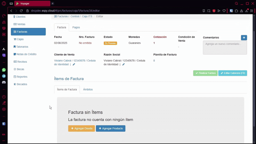Focus the new comment text box
Image resolution: width=256 pixels, height=144 pixels.
click(x=225, y=47)
